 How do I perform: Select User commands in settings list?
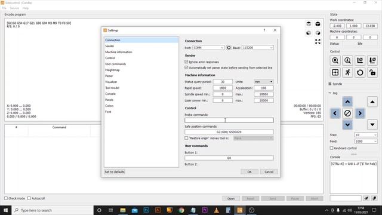pyautogui.click(x=141, y=64)
